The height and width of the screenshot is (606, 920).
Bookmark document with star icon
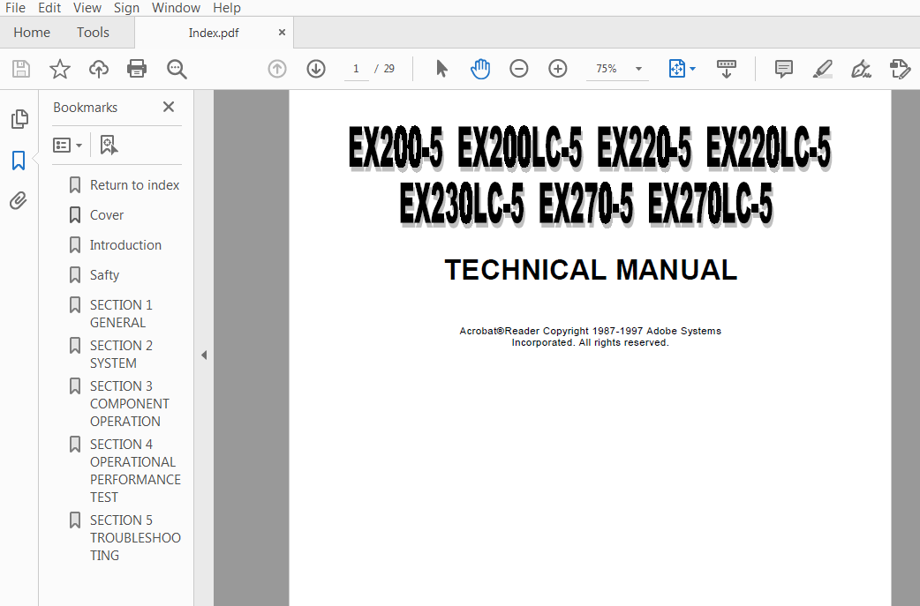pyautogui.click(x=60, y=69)
